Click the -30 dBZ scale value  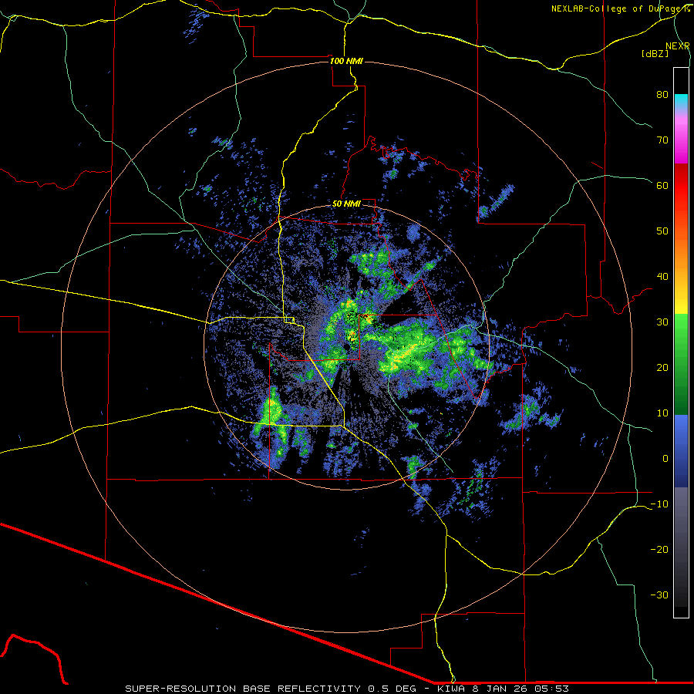659,595
